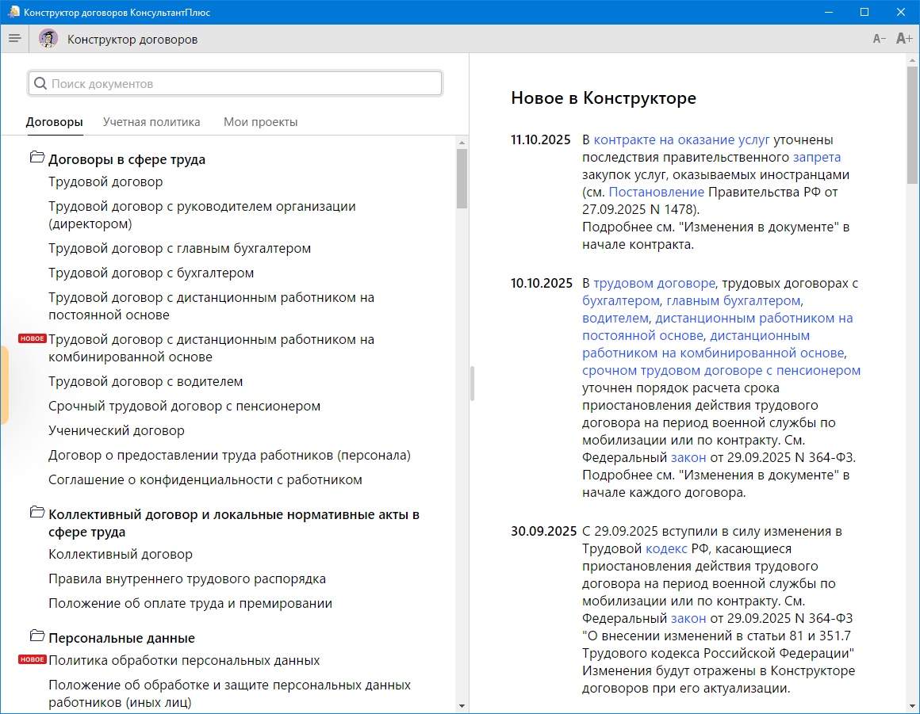Click the кодекс link in 30.09.2025 news
The height and width of the screenshot is (714, 920).
point(667,548)
